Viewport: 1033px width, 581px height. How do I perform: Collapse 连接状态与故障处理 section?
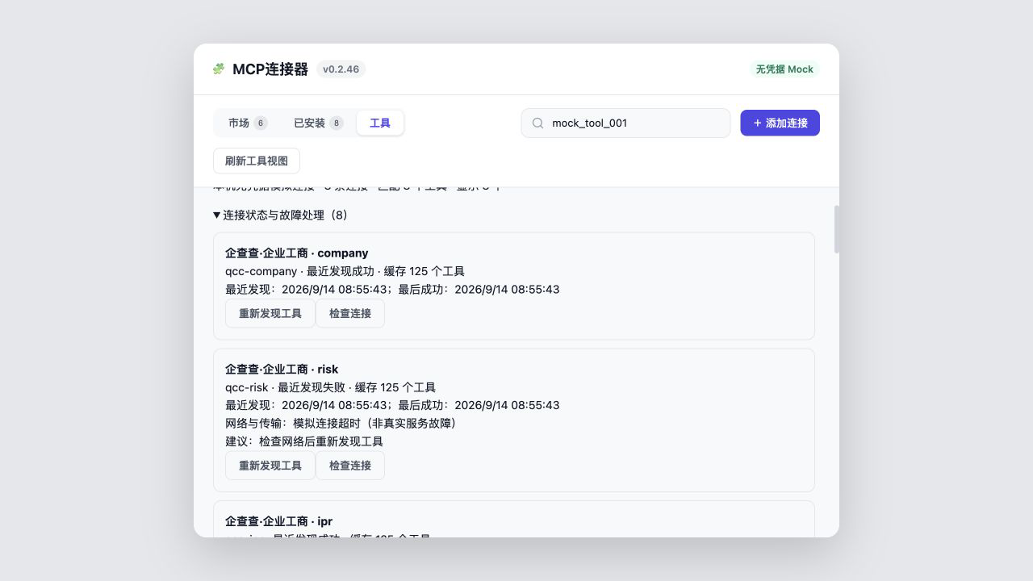(x=281, y=215)
